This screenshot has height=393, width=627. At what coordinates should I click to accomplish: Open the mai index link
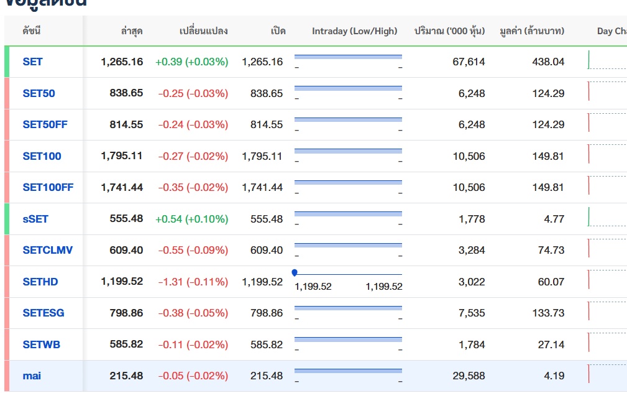point(32,376)
